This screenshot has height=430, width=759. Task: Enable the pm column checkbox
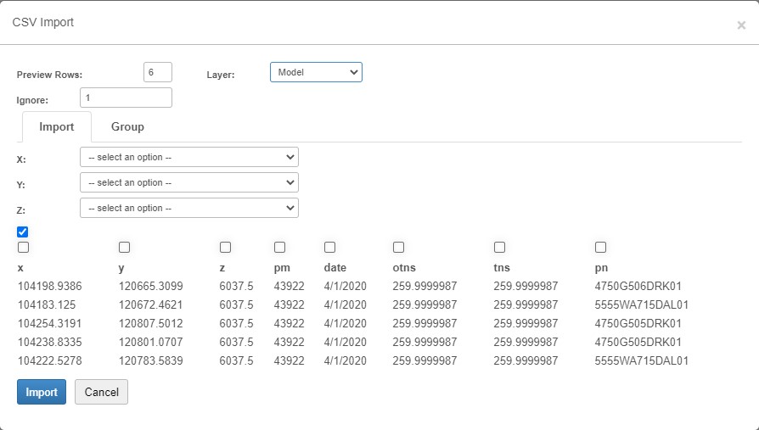[279, 248]
